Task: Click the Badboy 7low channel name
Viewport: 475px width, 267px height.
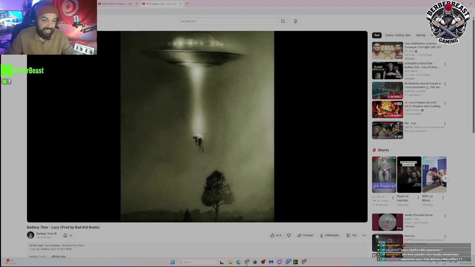Action: tap(45, 234)
